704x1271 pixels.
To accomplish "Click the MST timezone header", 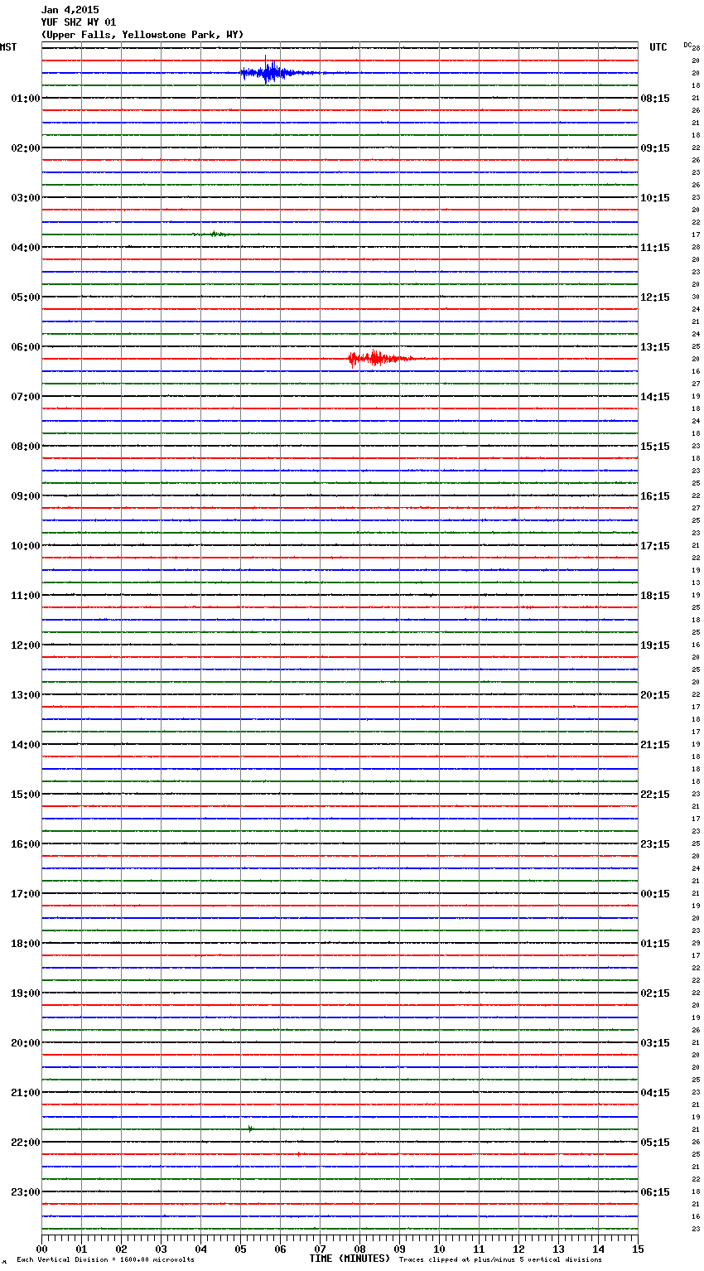I will [x=8, y=47].
